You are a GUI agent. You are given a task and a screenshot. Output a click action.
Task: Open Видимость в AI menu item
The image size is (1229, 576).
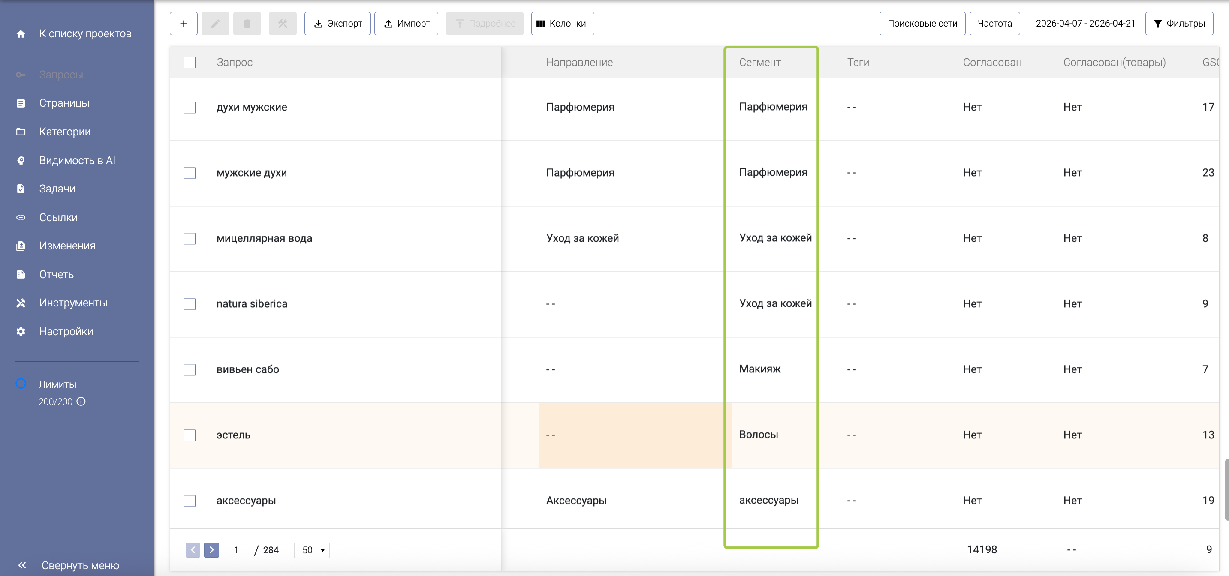(77, 160)
